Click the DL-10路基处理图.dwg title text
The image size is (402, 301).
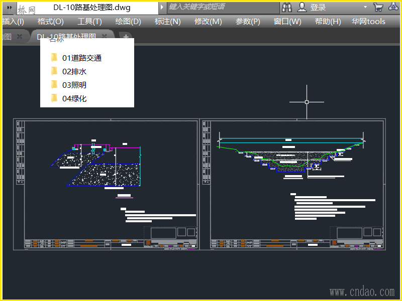(x=92, y=8)
